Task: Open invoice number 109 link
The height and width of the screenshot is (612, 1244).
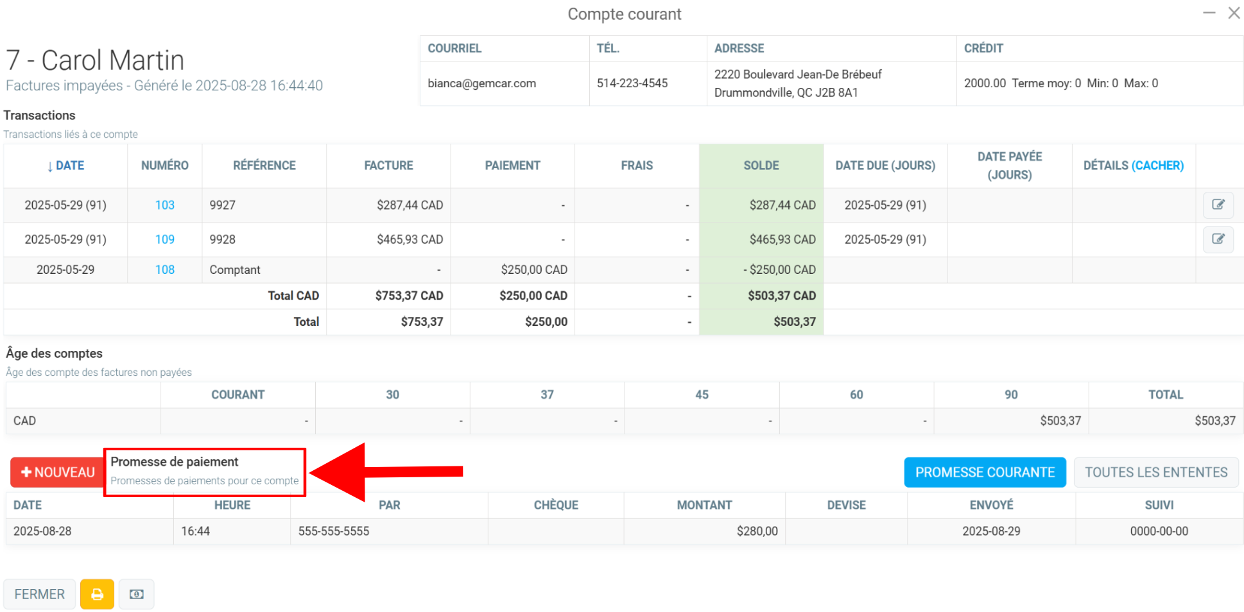Action: pos(165,239)
